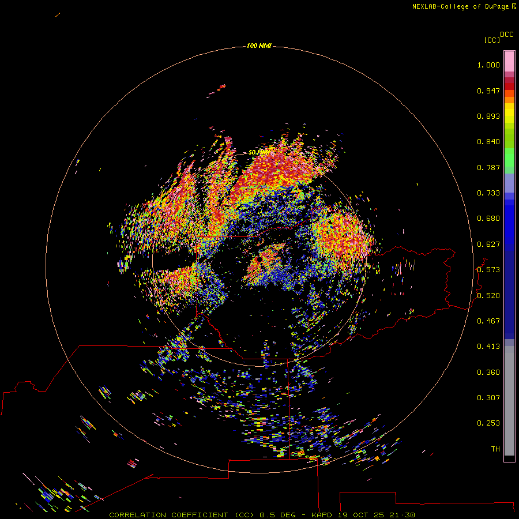Select the dark navy swatch in color bar
The width and height of the screenshot is (519, 519).
click(509, 292)
